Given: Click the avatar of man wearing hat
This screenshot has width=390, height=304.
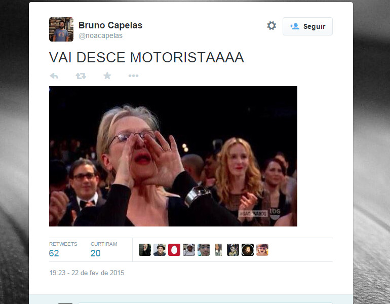Looking at the screenshot, I should [x=160, y=250].
